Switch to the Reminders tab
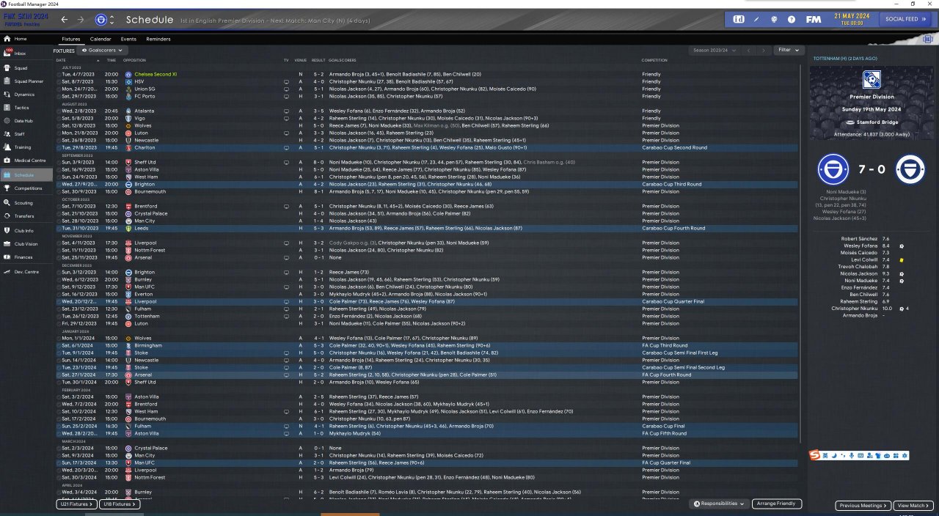This screenshot has width=939, height=516. [158, 39]
